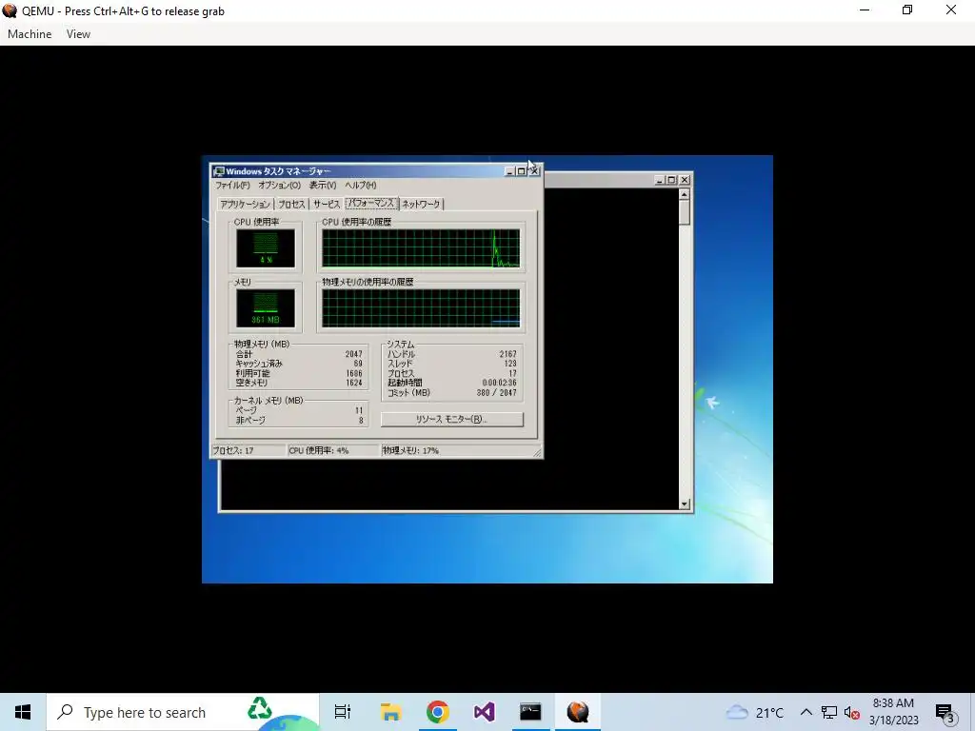The image size is (975, 731).
Task: Click the CPU usage gauge showing 4 %
Action: pos(266,248)
